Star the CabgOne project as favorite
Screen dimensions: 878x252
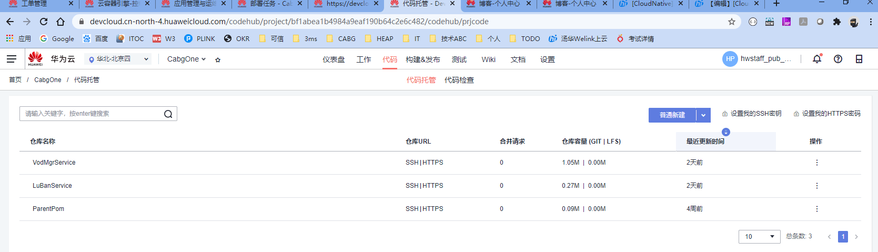coord(218,59)
